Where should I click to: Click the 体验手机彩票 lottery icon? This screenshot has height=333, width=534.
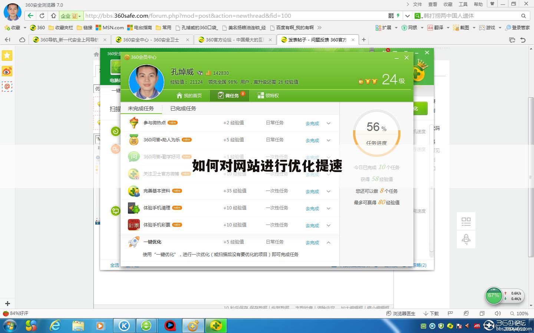(134, 225)
